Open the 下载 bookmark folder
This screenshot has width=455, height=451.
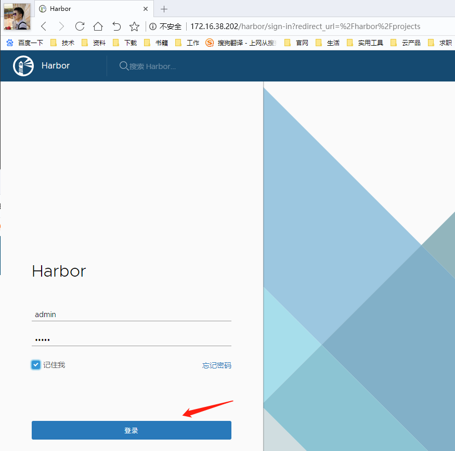125,43
